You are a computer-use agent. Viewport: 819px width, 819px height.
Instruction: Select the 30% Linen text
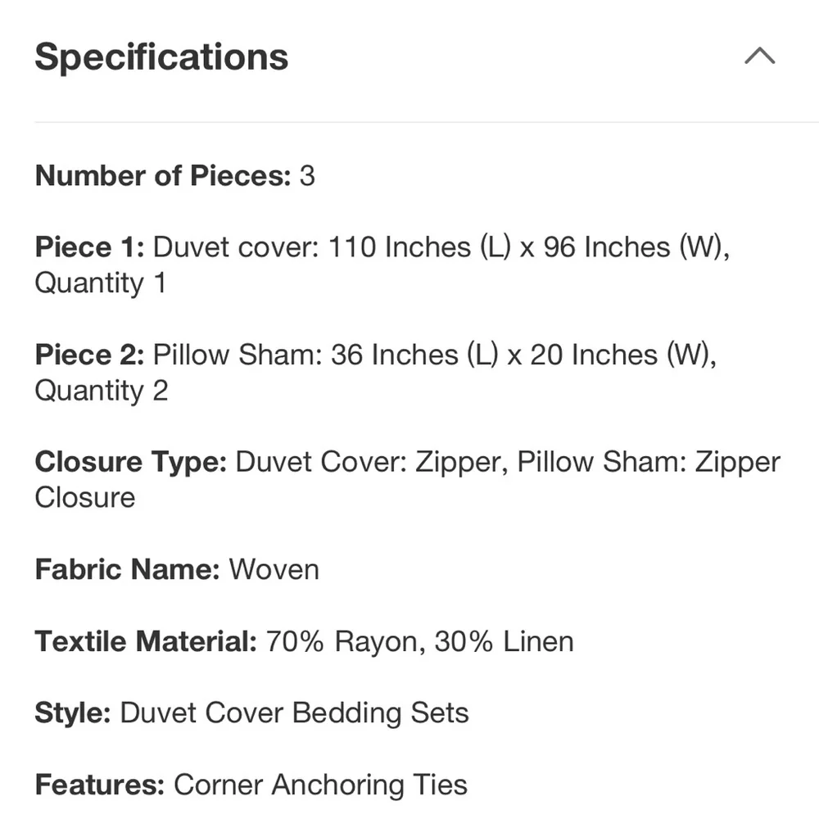(x=504, y=641)
